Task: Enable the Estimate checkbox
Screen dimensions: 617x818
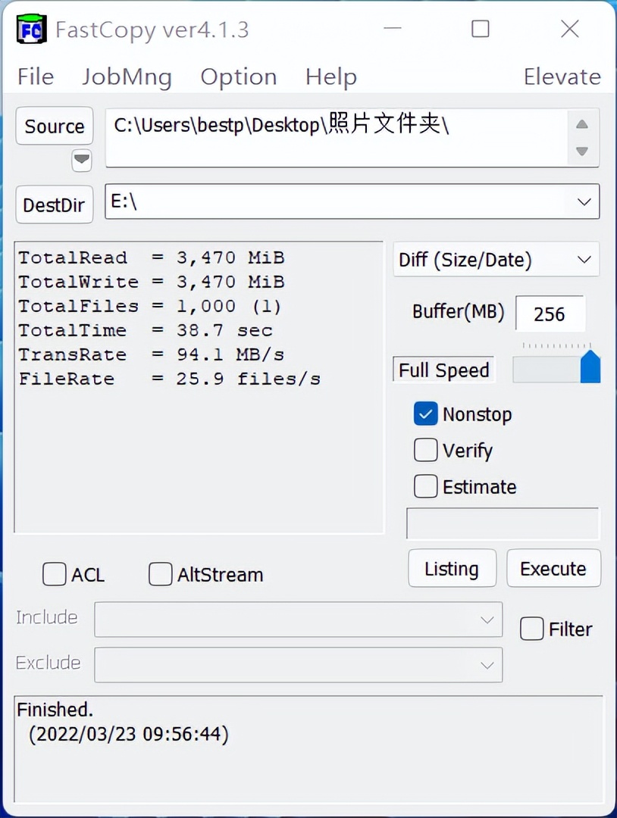Action: [425, 486]
